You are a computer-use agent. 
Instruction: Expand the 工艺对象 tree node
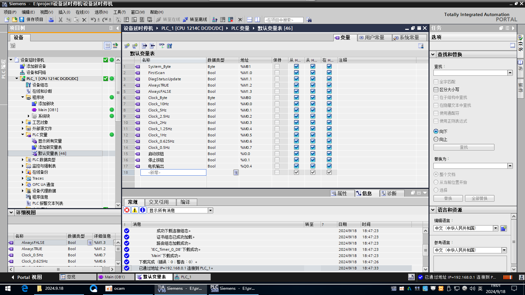point(23,122)
